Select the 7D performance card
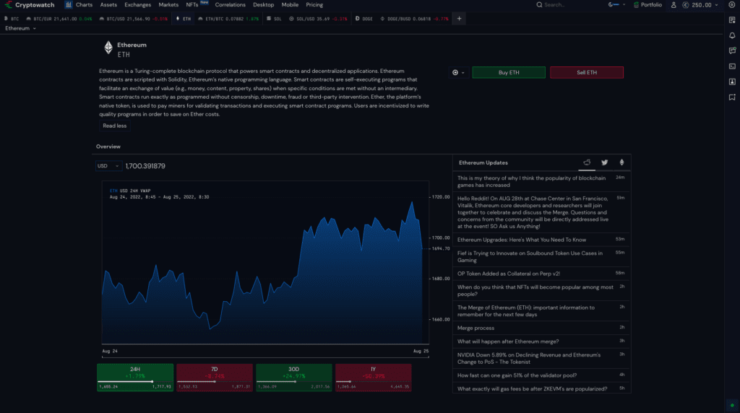This screenshot has width=740, height=413. pyautogui.click(x=214, y=377)
